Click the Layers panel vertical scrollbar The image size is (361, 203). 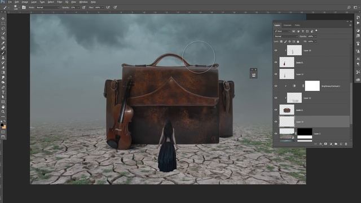(351, 104)
